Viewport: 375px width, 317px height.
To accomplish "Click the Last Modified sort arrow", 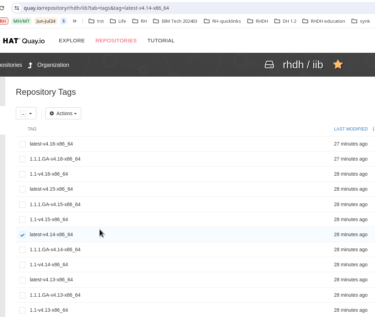I will coord(373,129).
